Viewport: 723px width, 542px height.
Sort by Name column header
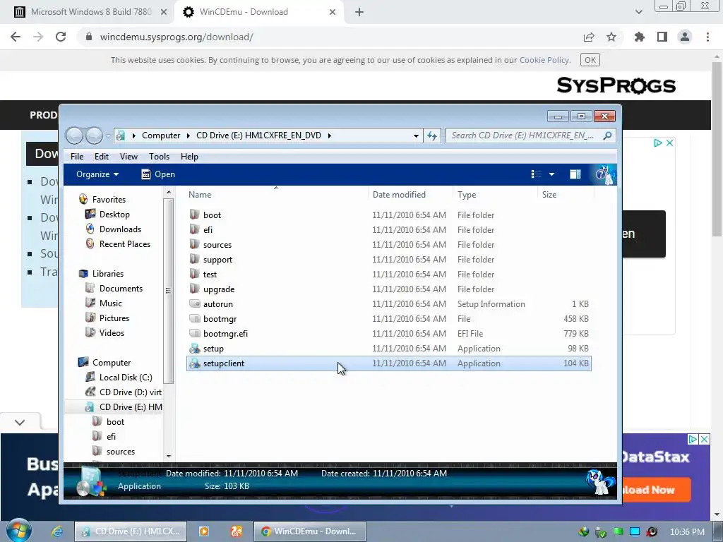277,195
